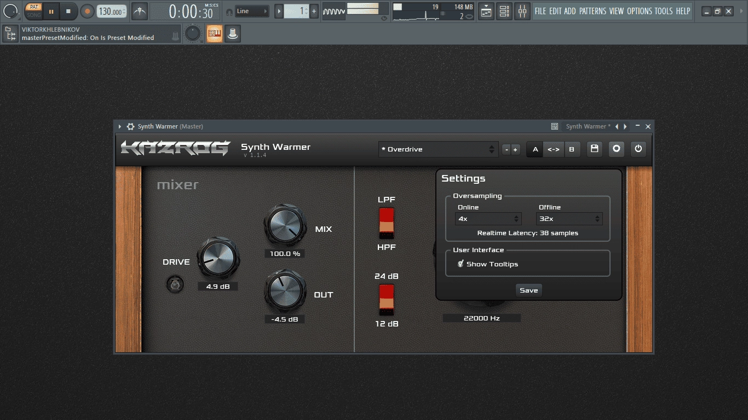Click the save floppy disk icon
The width and height of the screenshot is (748, 420).
point(595,149)
